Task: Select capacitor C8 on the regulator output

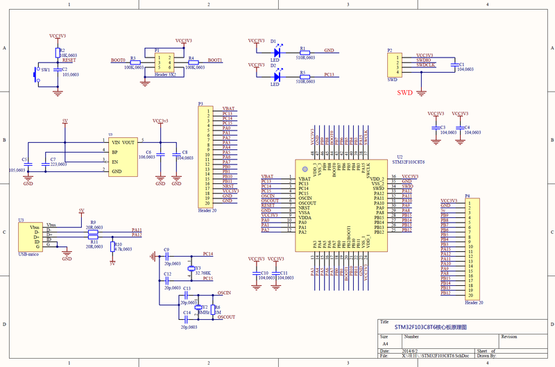Action: (x=176, y=155)
